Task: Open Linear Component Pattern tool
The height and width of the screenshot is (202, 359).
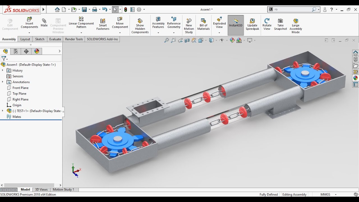Action: [x=81, y=23]
